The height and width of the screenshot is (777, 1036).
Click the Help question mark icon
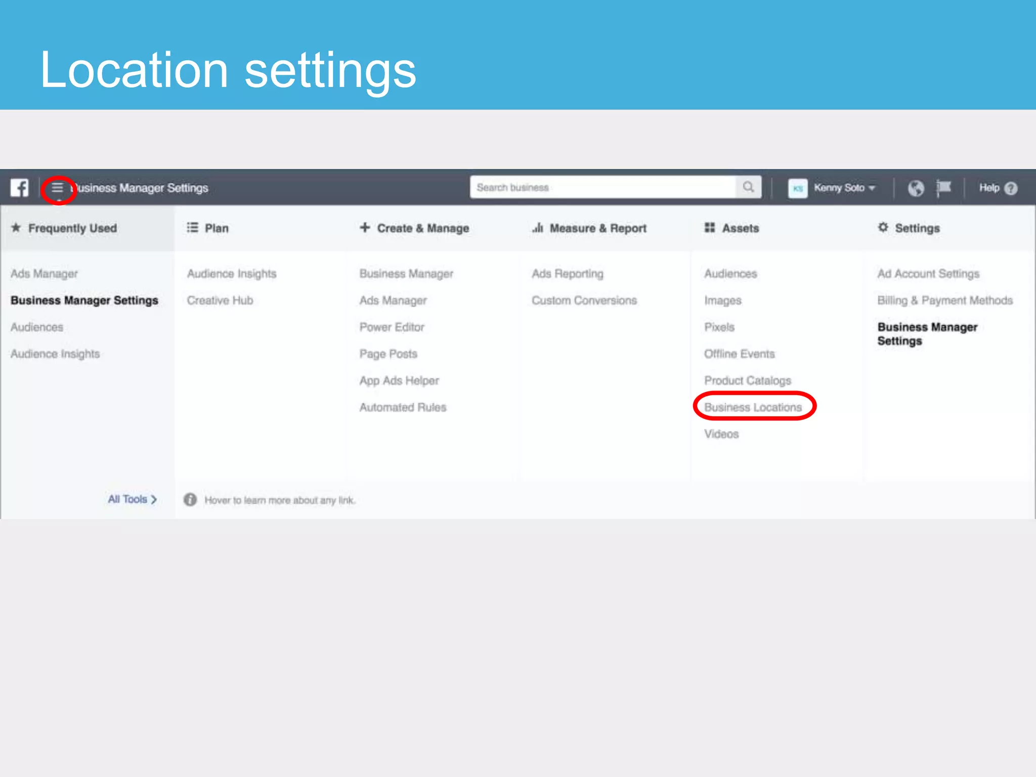pos(1011,188)
